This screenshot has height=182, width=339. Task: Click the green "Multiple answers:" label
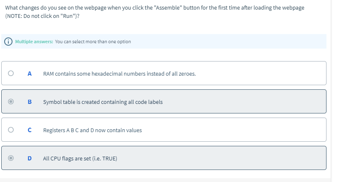pos(34,42)
